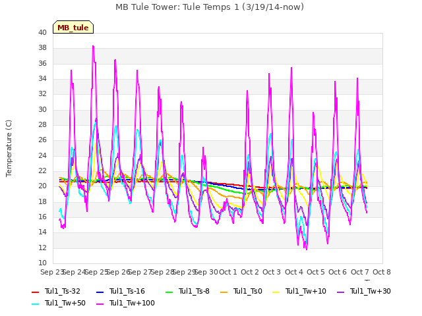This screenshot has width=422, height=316.
Task: Click the Oct 7 x-axis date label
Action: [360, 272]
